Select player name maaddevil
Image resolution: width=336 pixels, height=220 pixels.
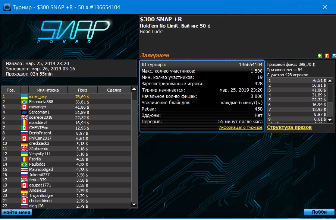38,122
